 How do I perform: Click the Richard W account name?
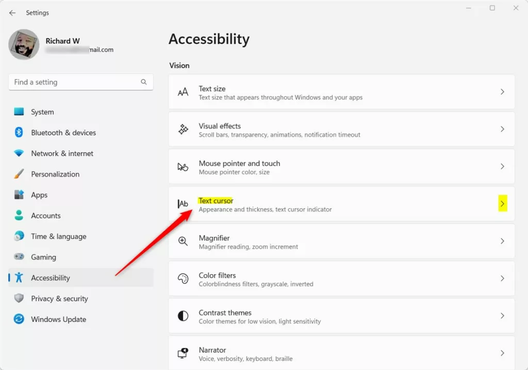(x=62, y=41)
